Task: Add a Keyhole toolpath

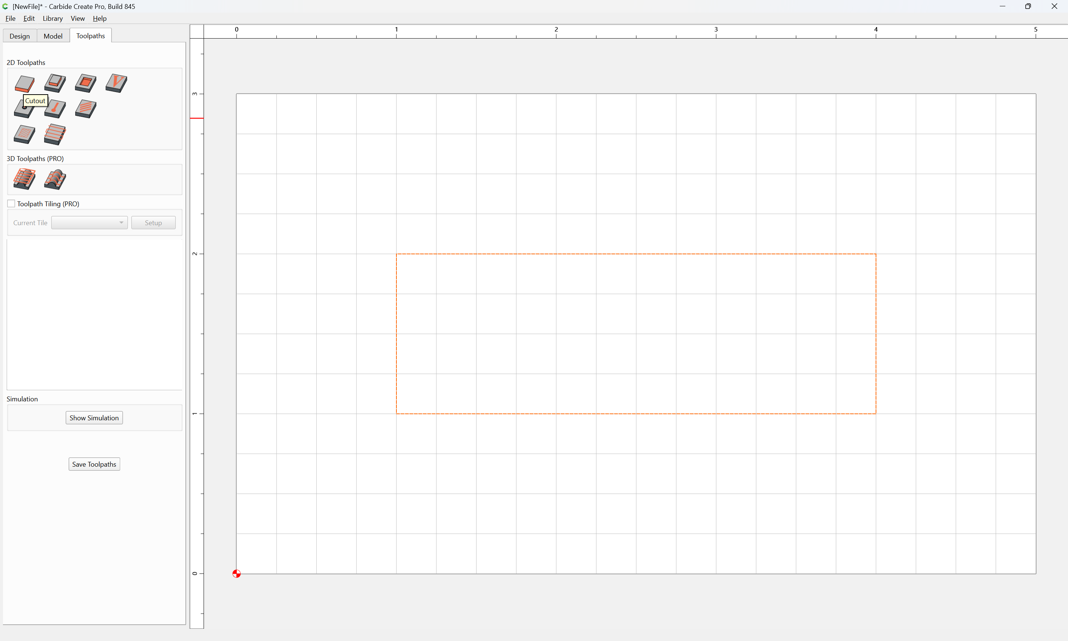Action: pos(55,109)
